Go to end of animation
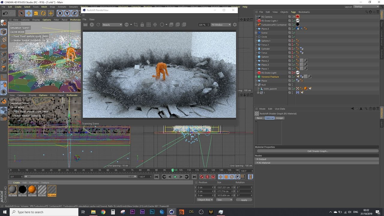The width and height of the screenshot is (384, 216). pos(194,177)
